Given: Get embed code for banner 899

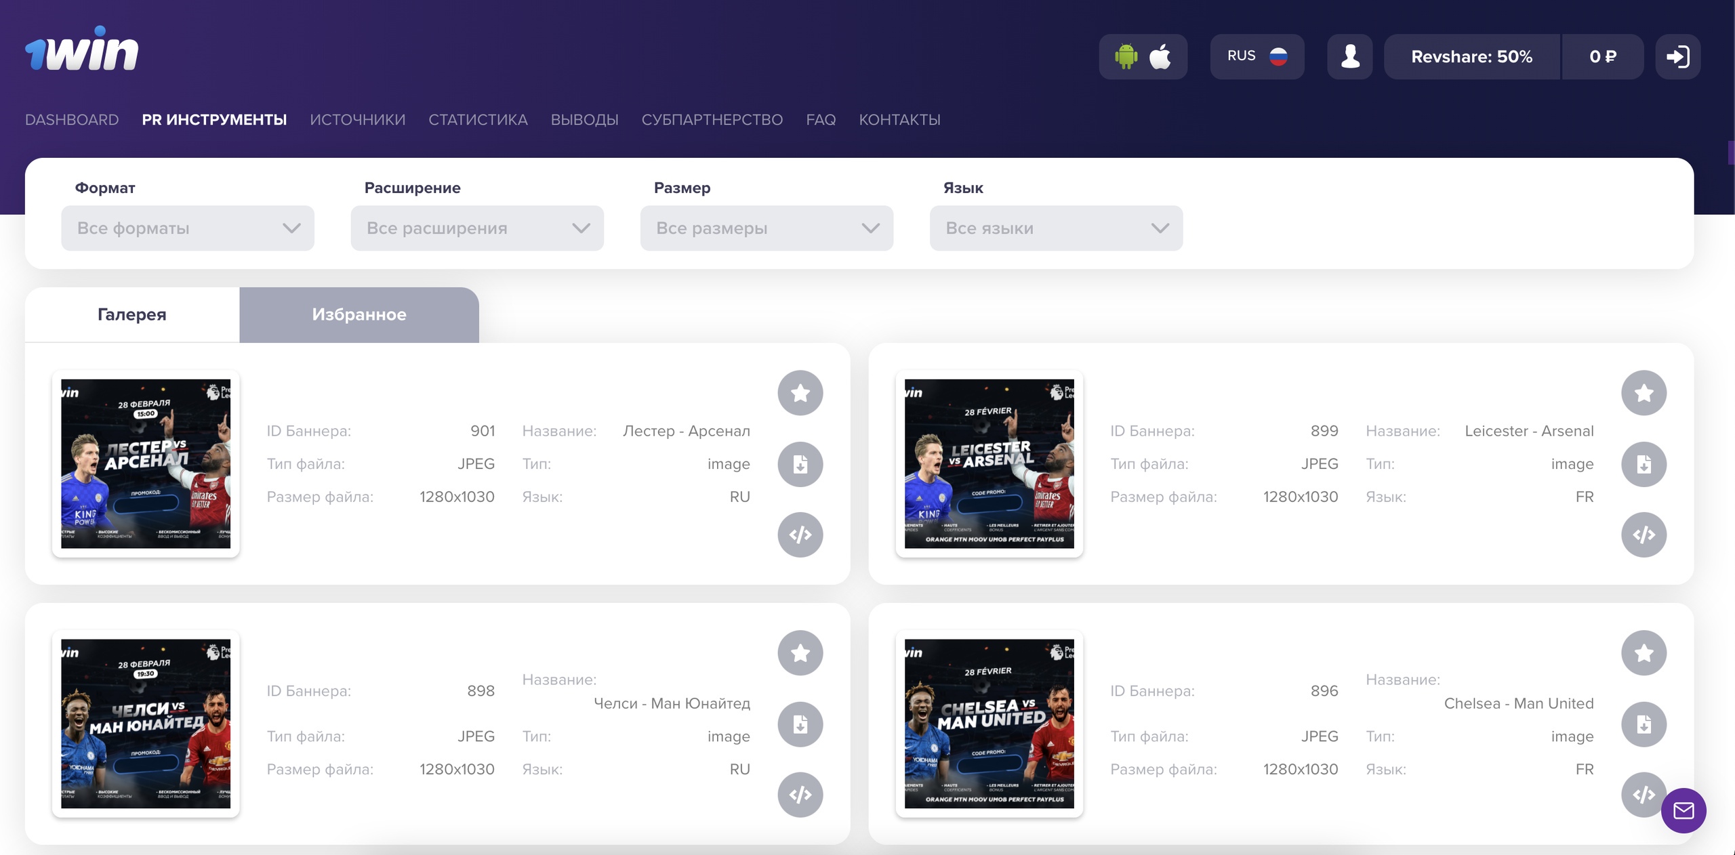Looking at the screenshot, I should point(1644,535).
